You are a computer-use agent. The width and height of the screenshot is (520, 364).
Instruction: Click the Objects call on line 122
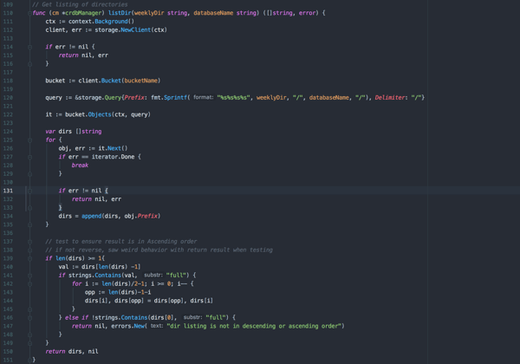pyautogui.click(x=100, y=114)
